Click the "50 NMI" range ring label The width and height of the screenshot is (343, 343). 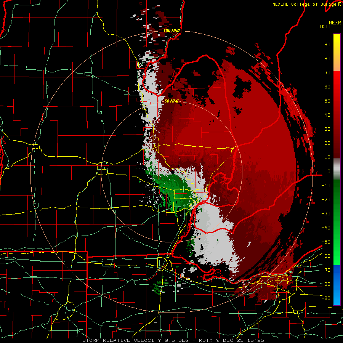tap(171, 101)
